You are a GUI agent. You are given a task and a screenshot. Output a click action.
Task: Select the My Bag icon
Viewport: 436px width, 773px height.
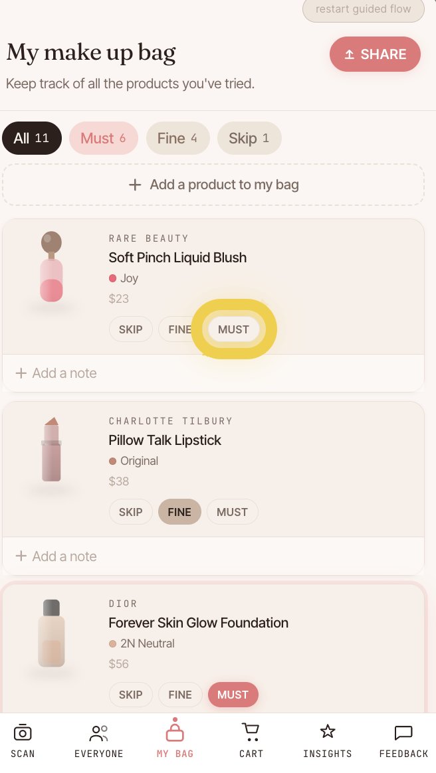click(175, 732)
